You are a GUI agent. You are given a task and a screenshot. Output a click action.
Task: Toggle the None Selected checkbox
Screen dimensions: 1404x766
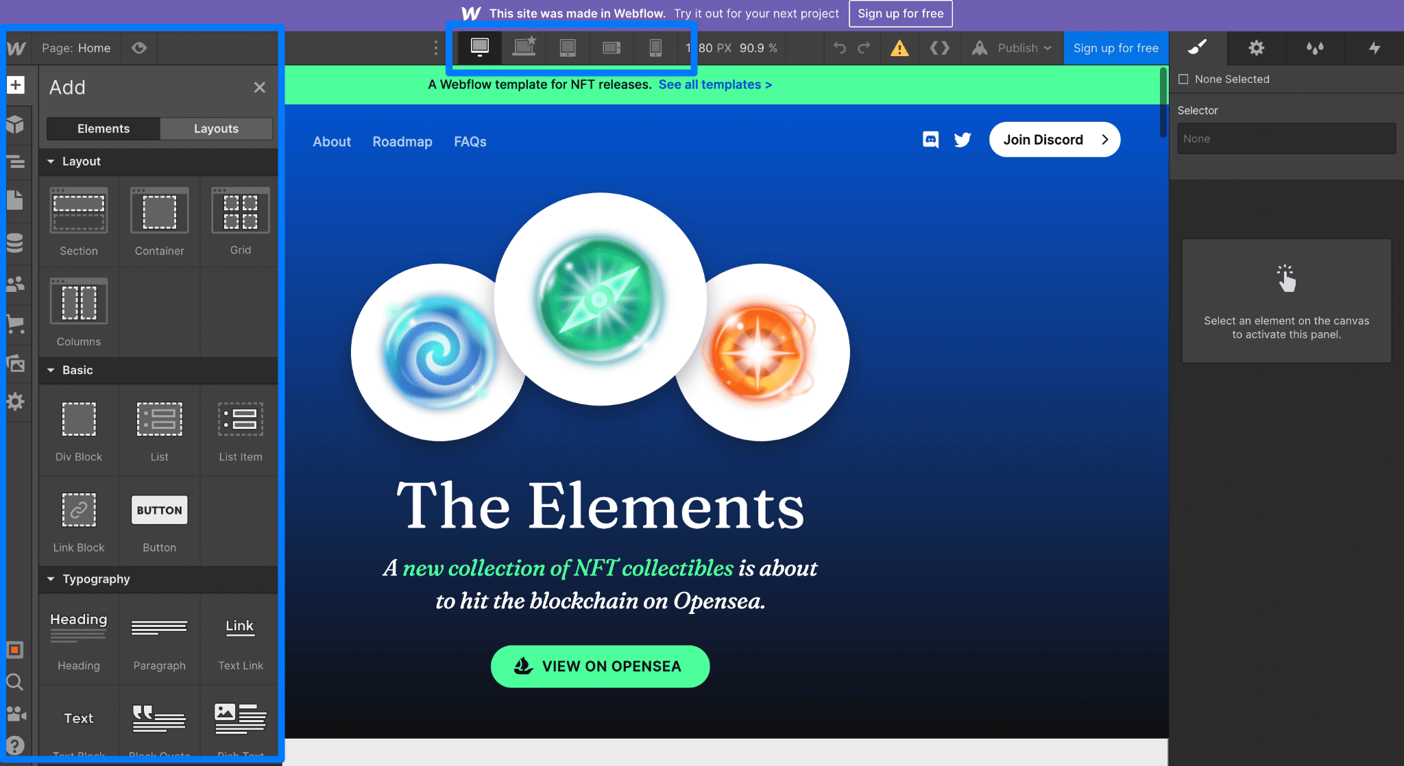click(1184, 78)
